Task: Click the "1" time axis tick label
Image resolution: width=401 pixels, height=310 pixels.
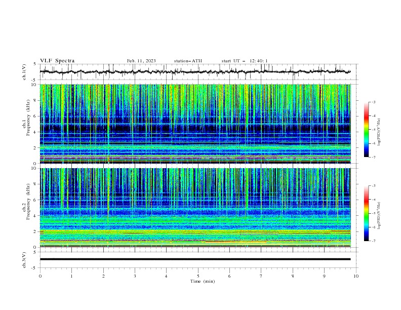Action: pyautogui.click(x=71, y=276)
